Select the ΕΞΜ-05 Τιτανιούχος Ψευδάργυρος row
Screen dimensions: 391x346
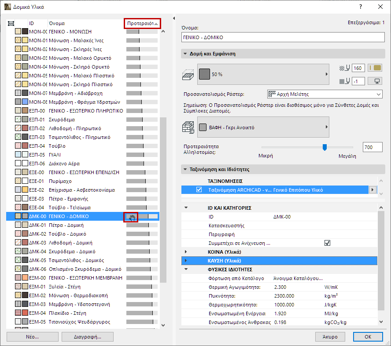83,322
